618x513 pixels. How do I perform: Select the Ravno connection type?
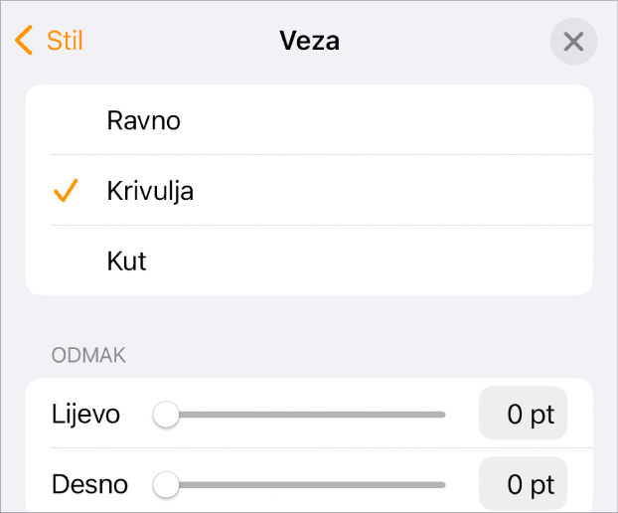click(144, 120)
